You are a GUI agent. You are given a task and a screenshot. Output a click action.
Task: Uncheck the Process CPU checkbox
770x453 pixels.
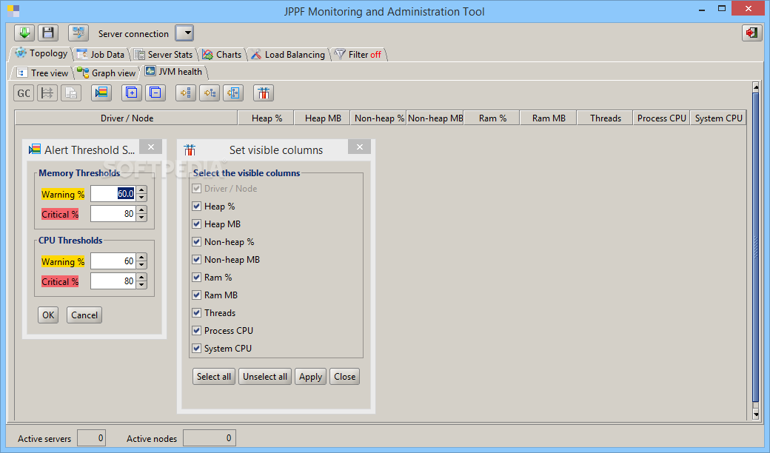click(x=196, y=330)
